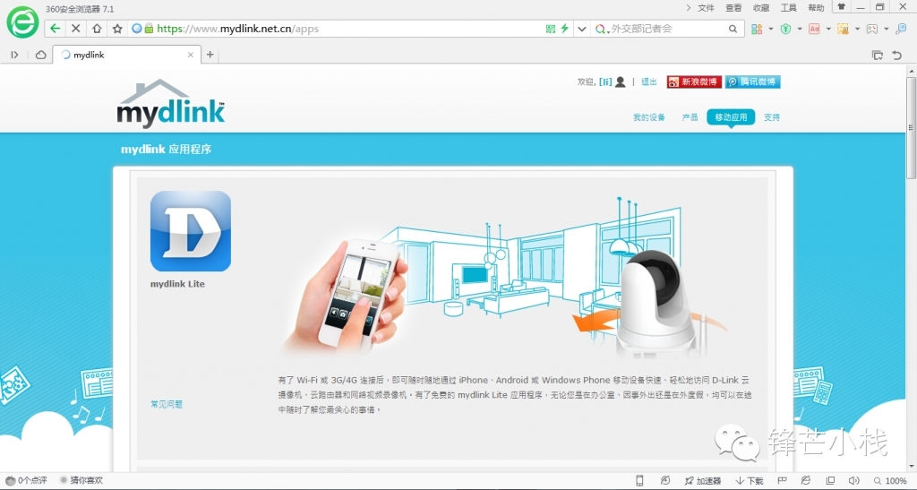Viewport: 917px width, 490px height.
Task: Click the user profile icon beside [li]
Action: coord(620,82)
